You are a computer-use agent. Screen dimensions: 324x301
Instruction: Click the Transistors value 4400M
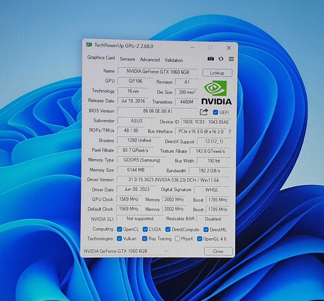tap(186, 102)
